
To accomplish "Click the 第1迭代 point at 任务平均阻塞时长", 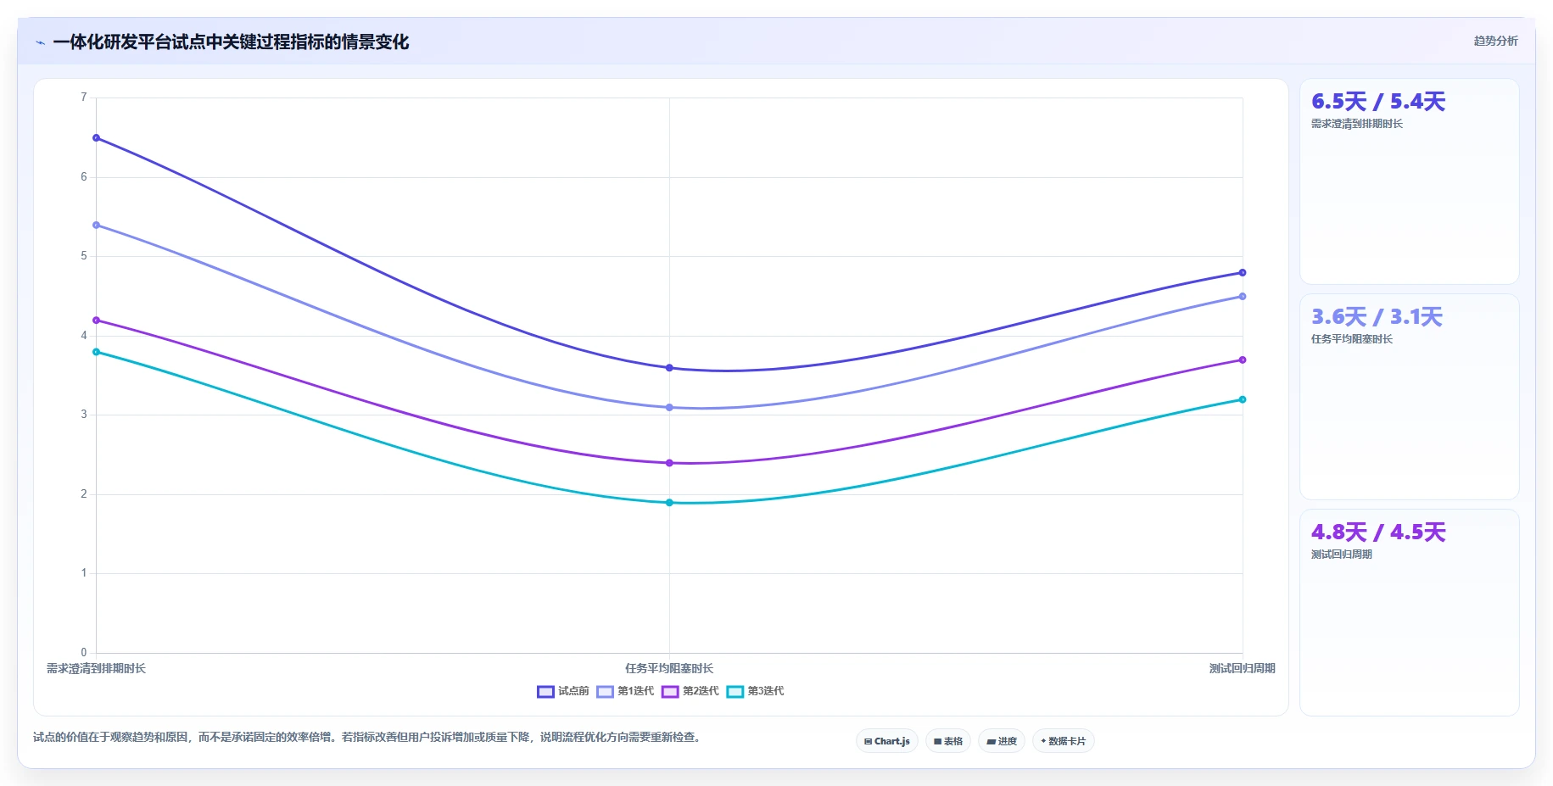I will [x=669, y=407].
